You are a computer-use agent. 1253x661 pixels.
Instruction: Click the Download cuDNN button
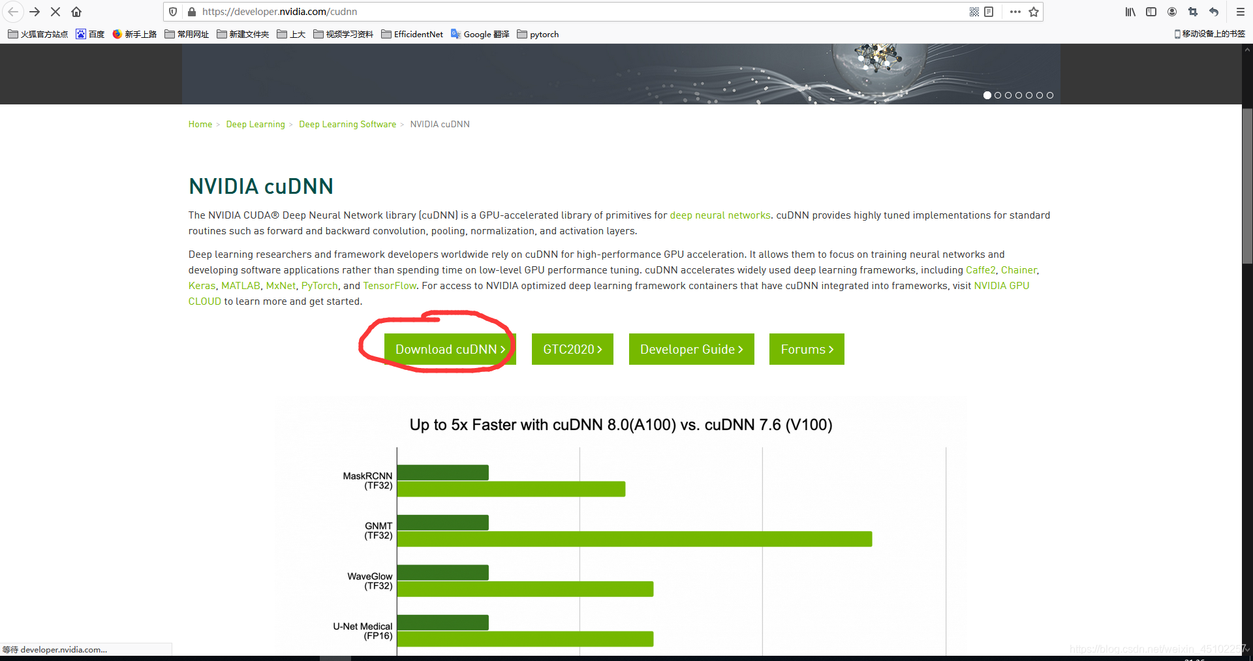tap(450, 349)
